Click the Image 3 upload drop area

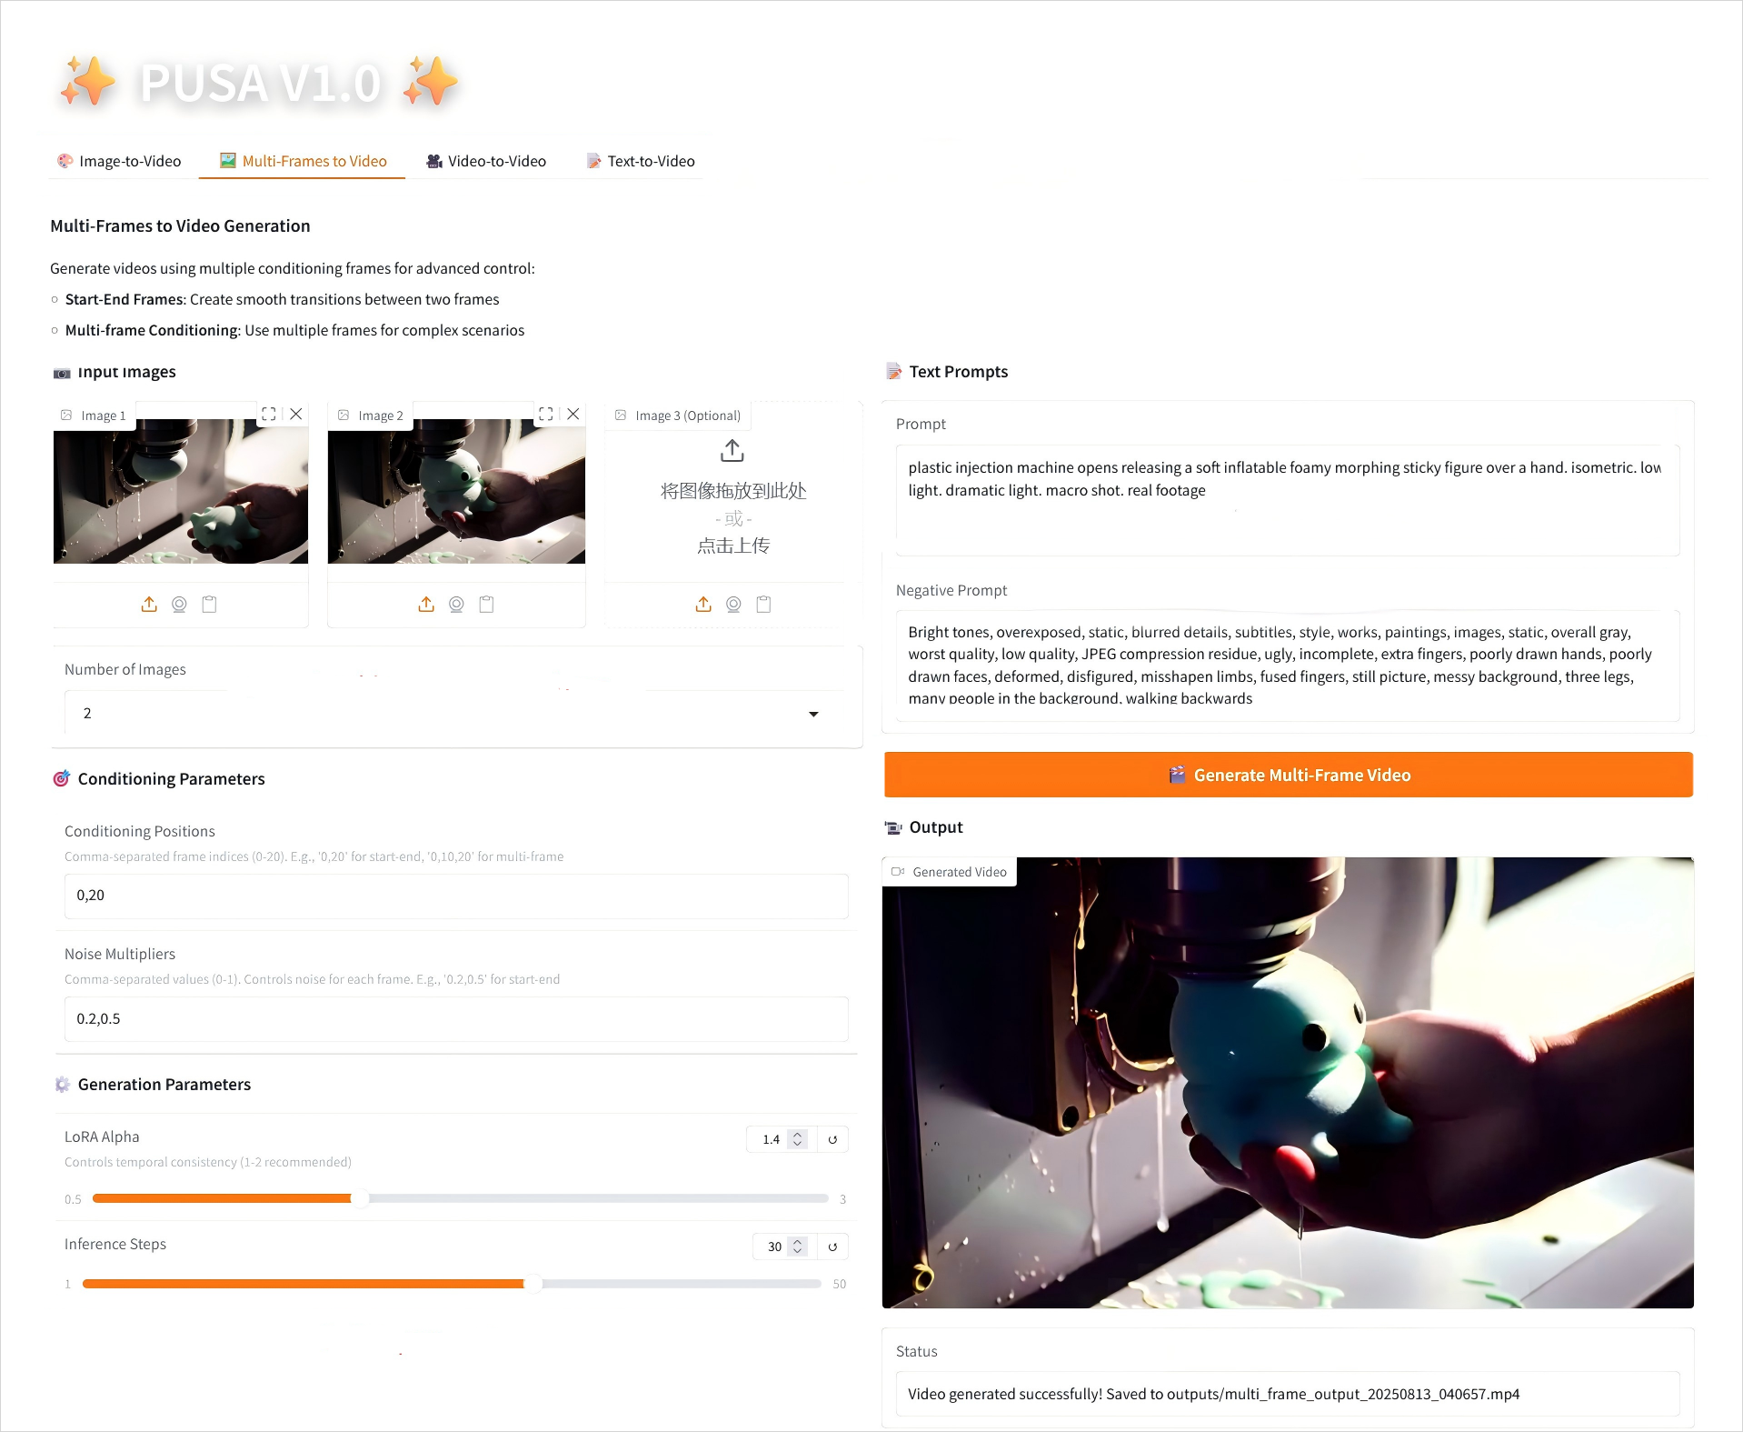732,498
